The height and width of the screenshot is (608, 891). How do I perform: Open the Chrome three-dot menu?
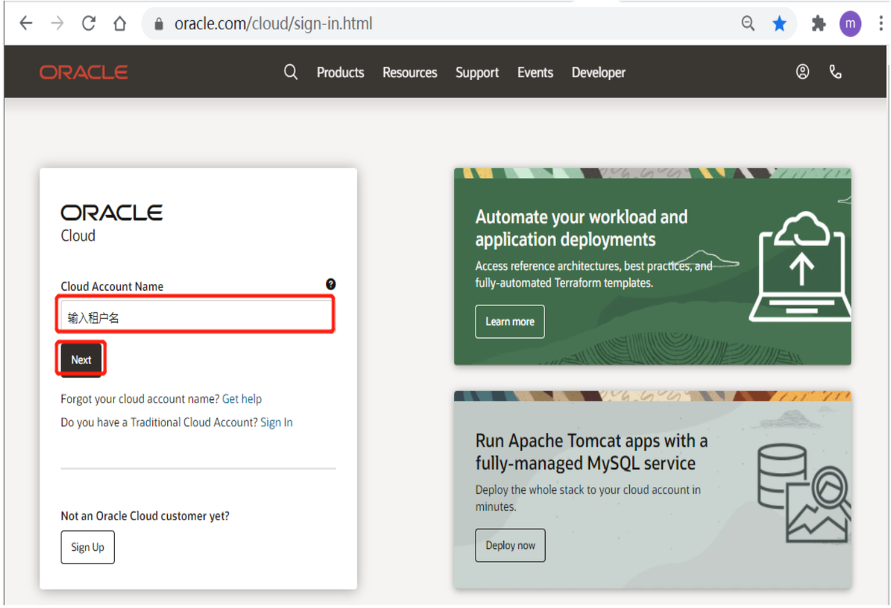pyautogui.click(x=881, y=24)
